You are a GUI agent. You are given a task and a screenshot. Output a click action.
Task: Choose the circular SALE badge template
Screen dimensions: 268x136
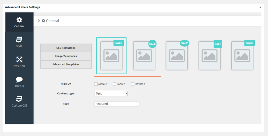pos(144,55)
